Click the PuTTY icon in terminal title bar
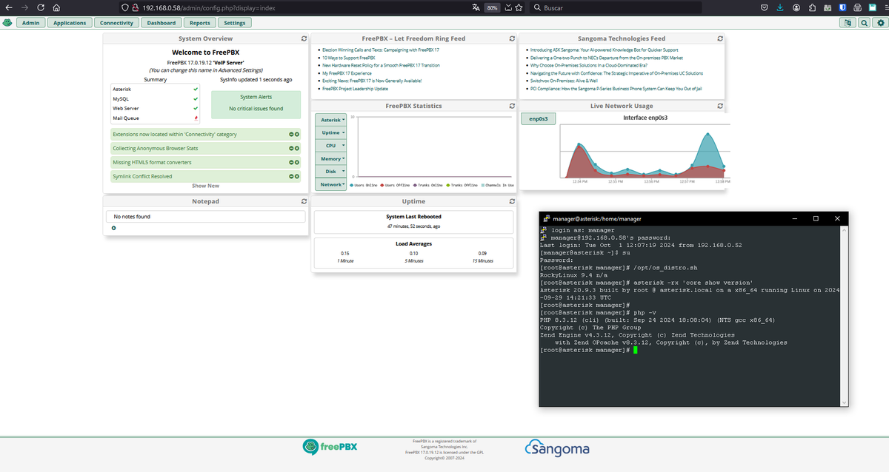This screenshot has height=472, width=889. 546,219
